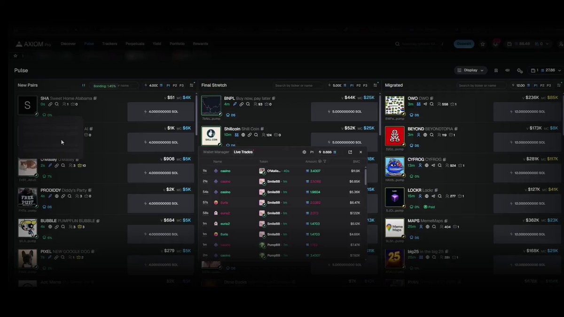Image resolution: width=564 pixels, height=317 pixels.
Task: Expand the Display dropdown
Action: pyautogui.click(x=470, y=70)
